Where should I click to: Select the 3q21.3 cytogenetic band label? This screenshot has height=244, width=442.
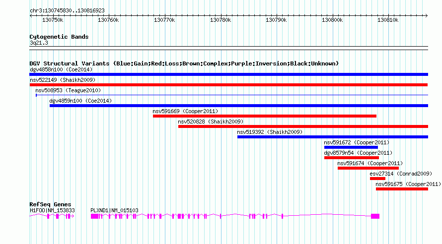coord(39,43)
